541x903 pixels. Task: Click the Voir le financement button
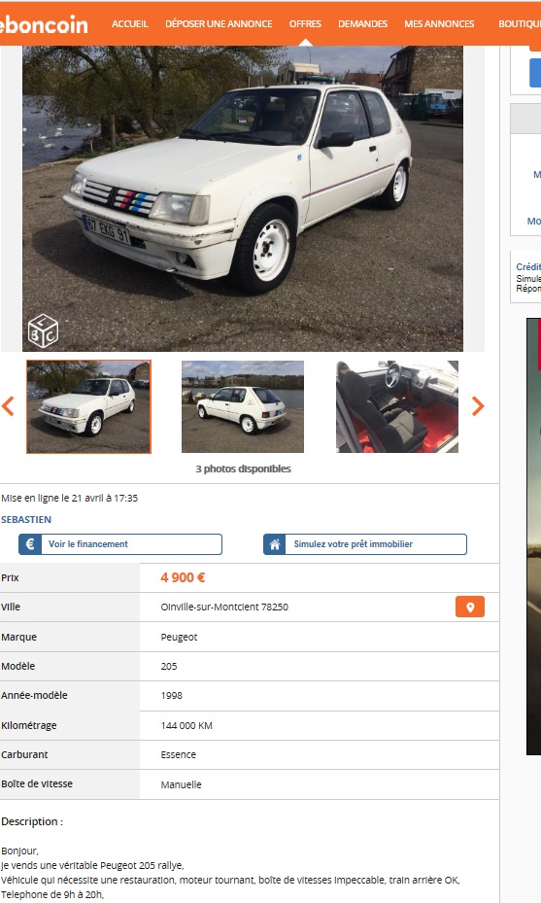point(120,544)
